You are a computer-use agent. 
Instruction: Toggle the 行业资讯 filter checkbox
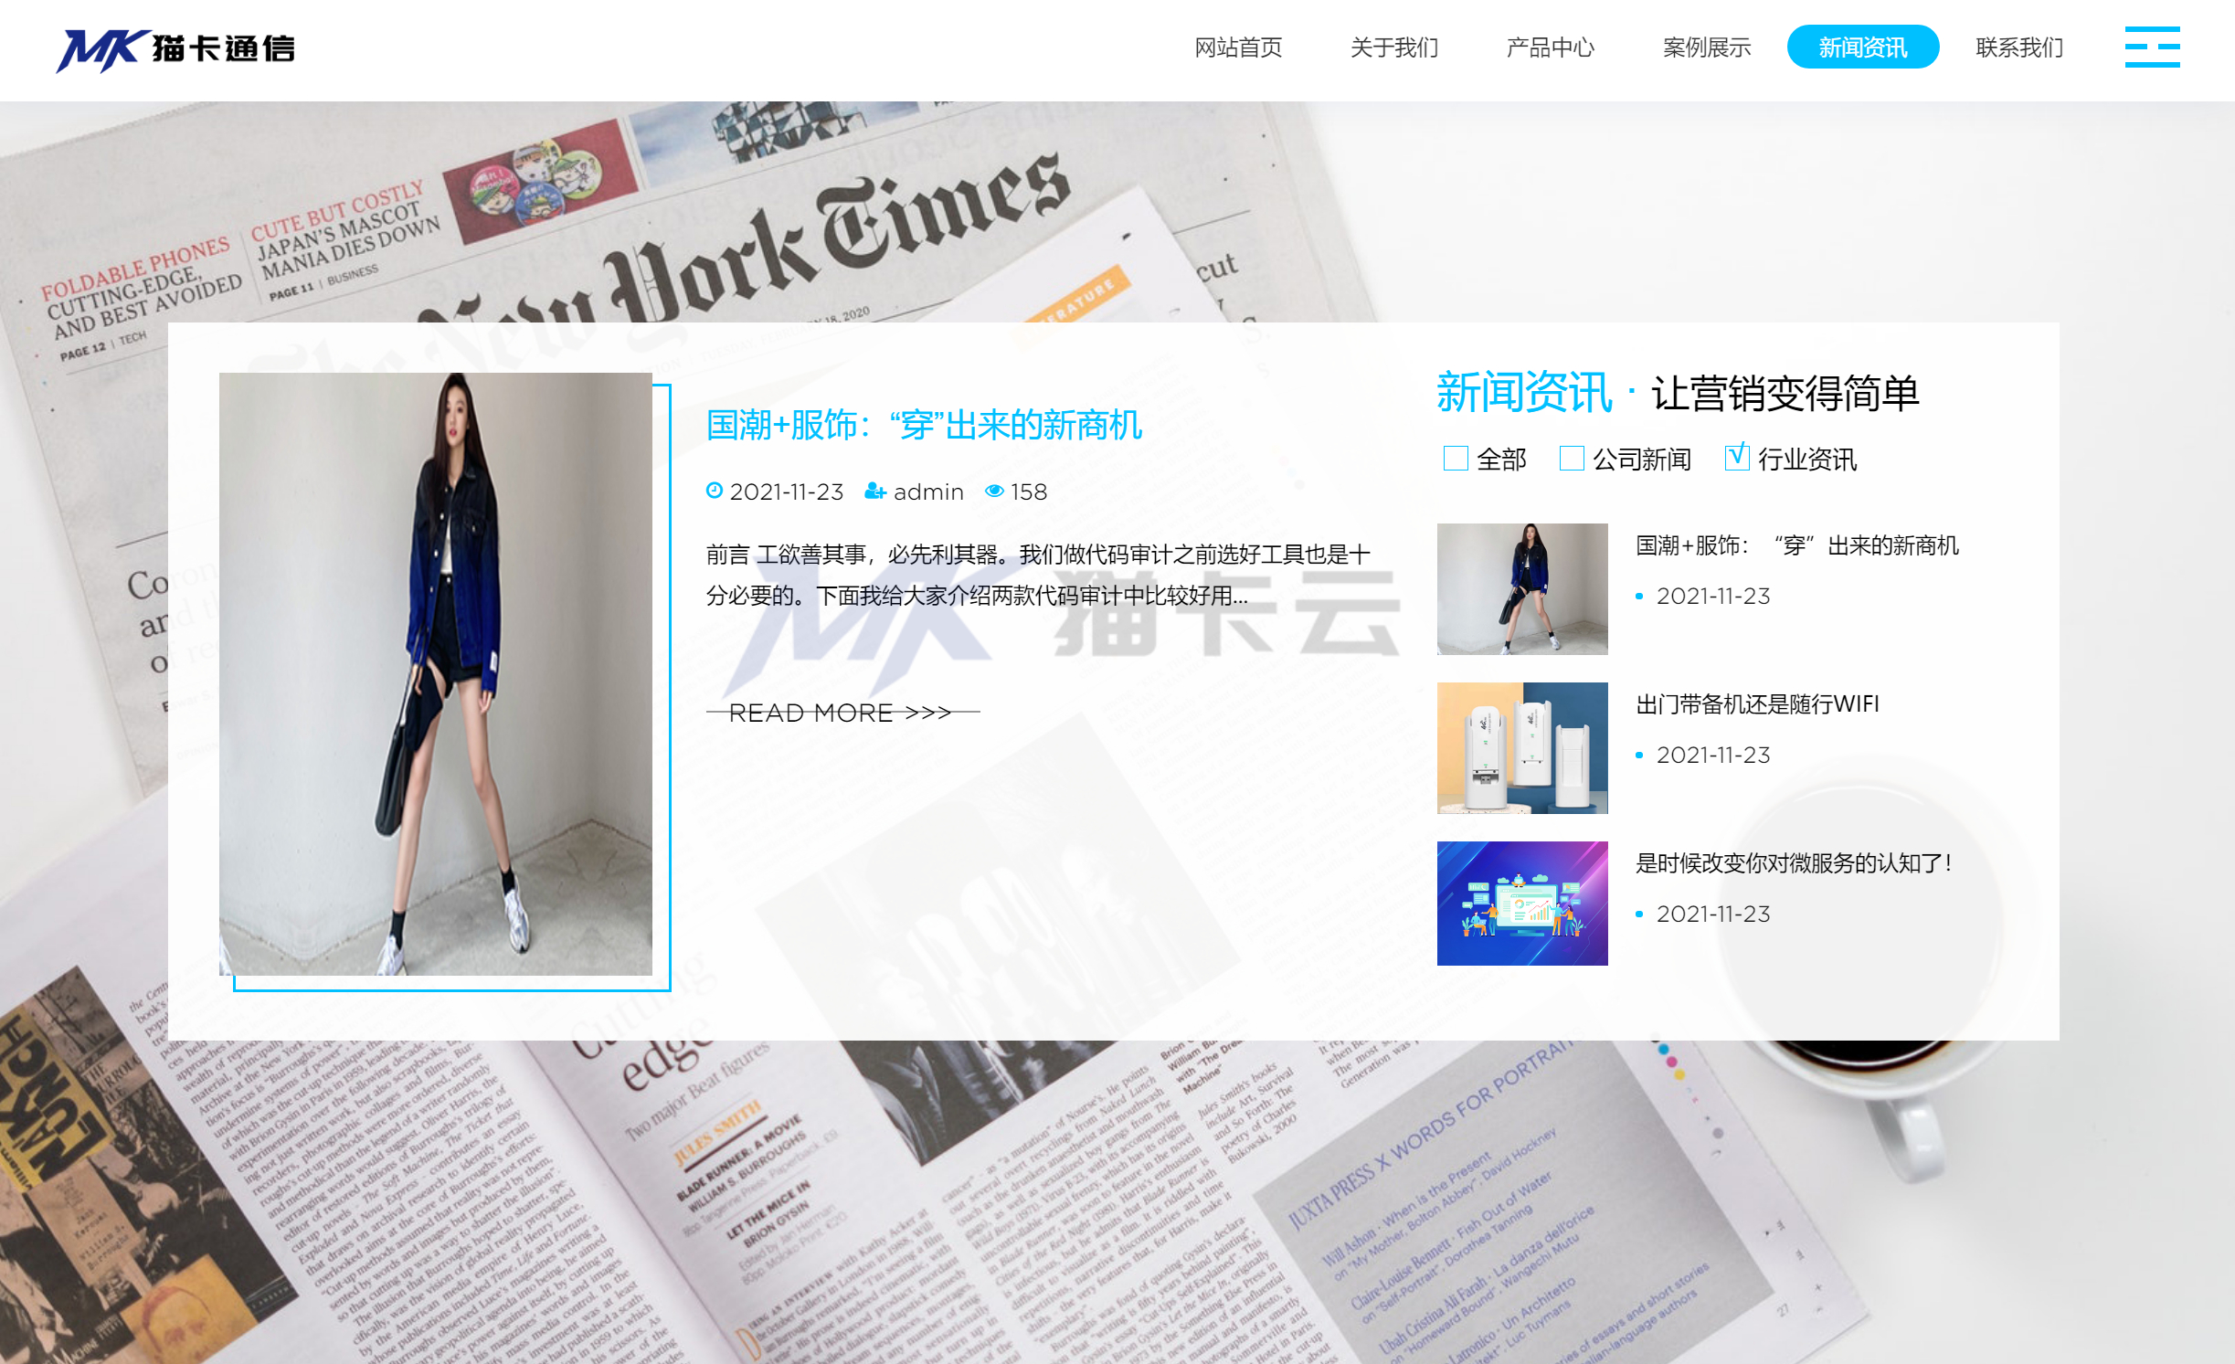click(1737, 457)
